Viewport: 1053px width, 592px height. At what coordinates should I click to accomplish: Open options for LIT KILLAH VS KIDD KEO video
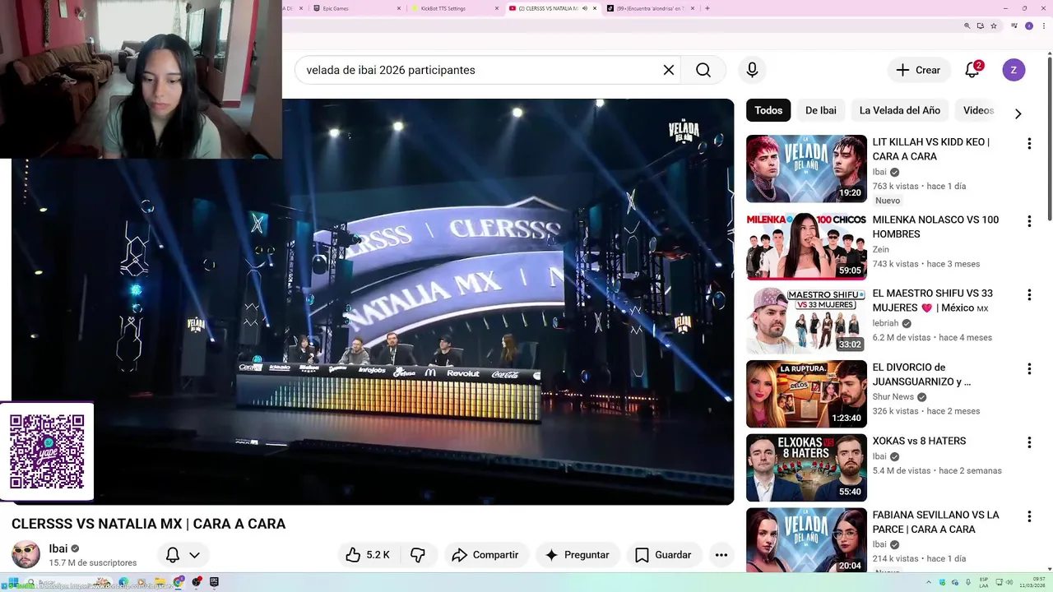[1028, 144]
